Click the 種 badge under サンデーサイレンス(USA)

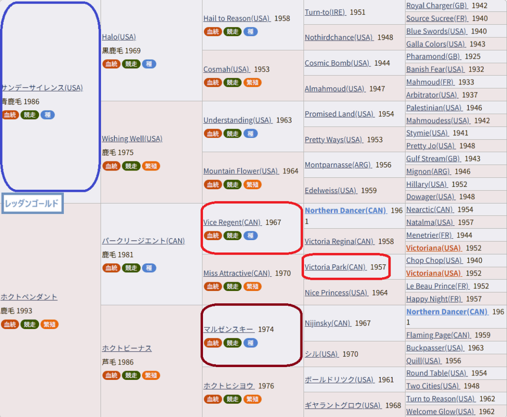[48, 115]
